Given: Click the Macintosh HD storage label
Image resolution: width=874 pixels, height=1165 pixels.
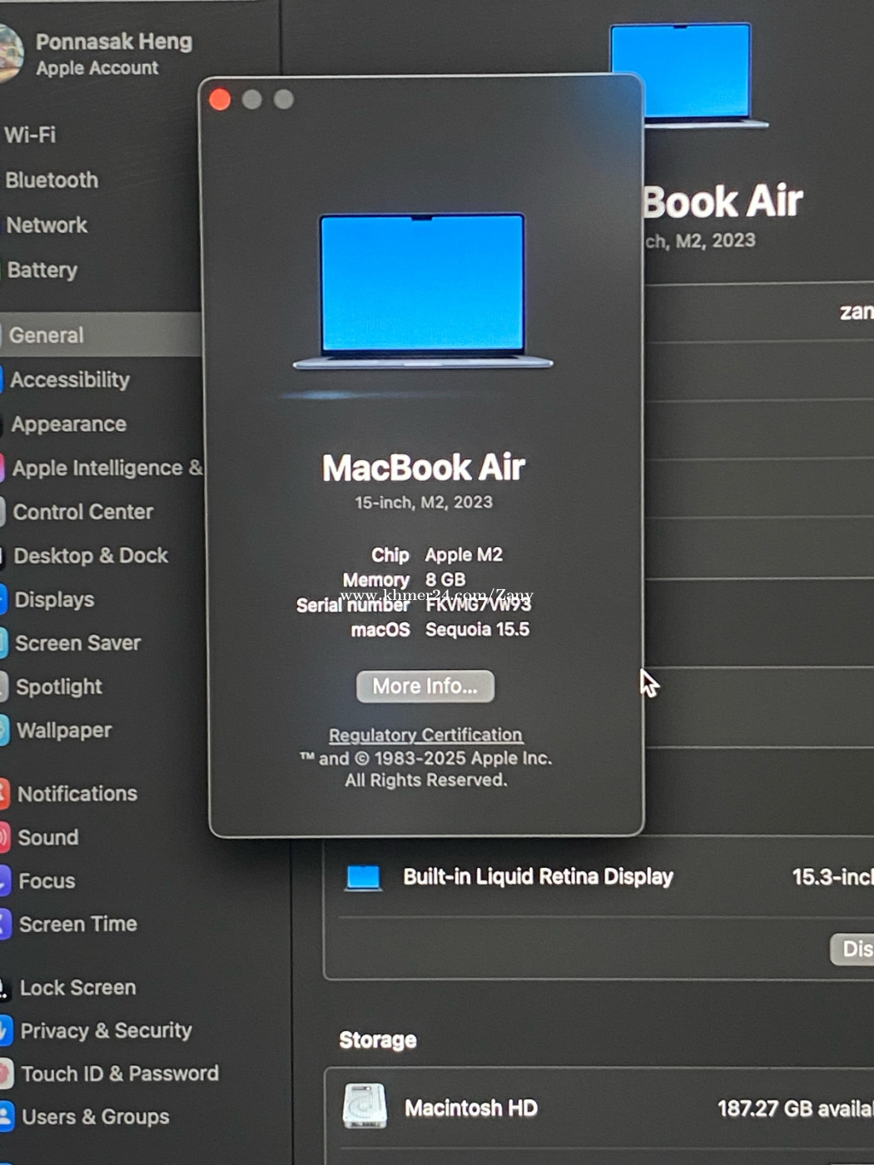Looking at the screenshot, I should [471, 1108].
